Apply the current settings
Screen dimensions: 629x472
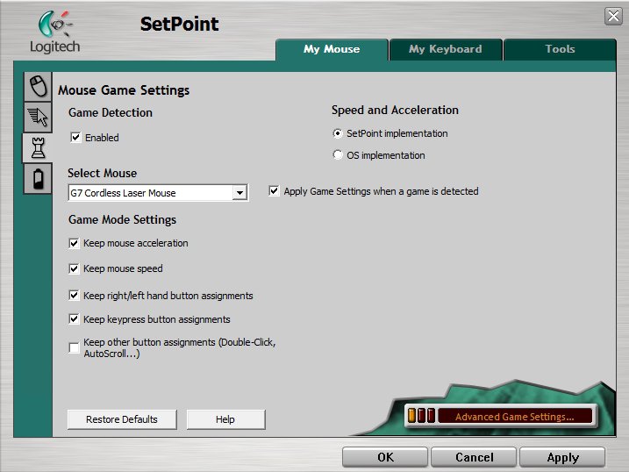563,458
